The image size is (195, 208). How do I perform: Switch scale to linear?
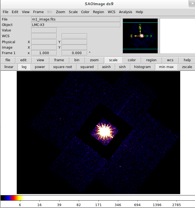click(x=9, y=67)
